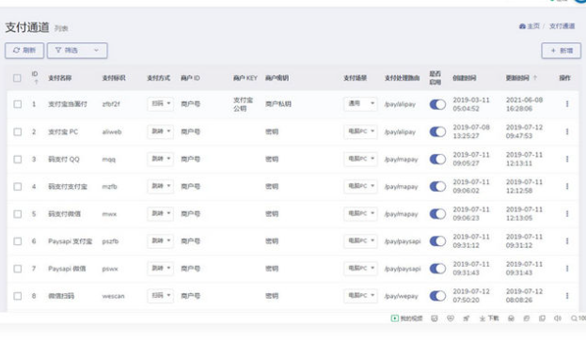Click the refresh button above the table
Viewport: 586px width, 340px height.
click(24, 51)
